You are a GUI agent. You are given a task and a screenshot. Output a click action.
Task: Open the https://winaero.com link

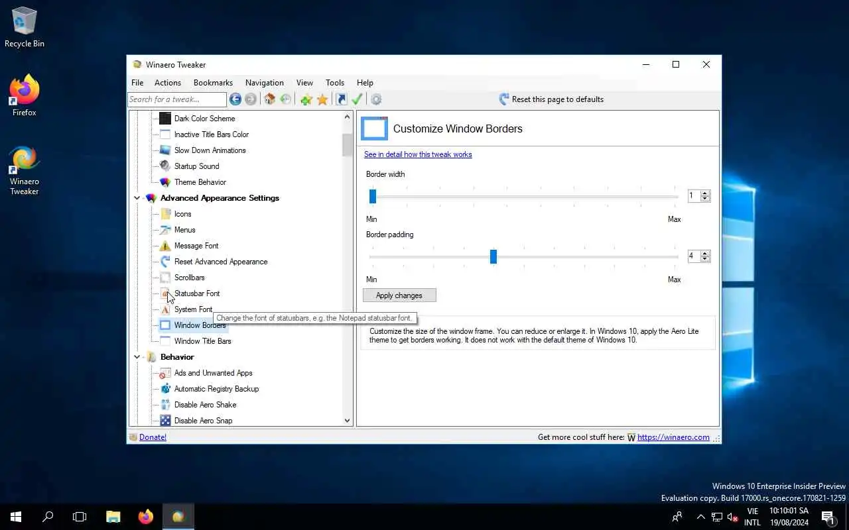673,437
